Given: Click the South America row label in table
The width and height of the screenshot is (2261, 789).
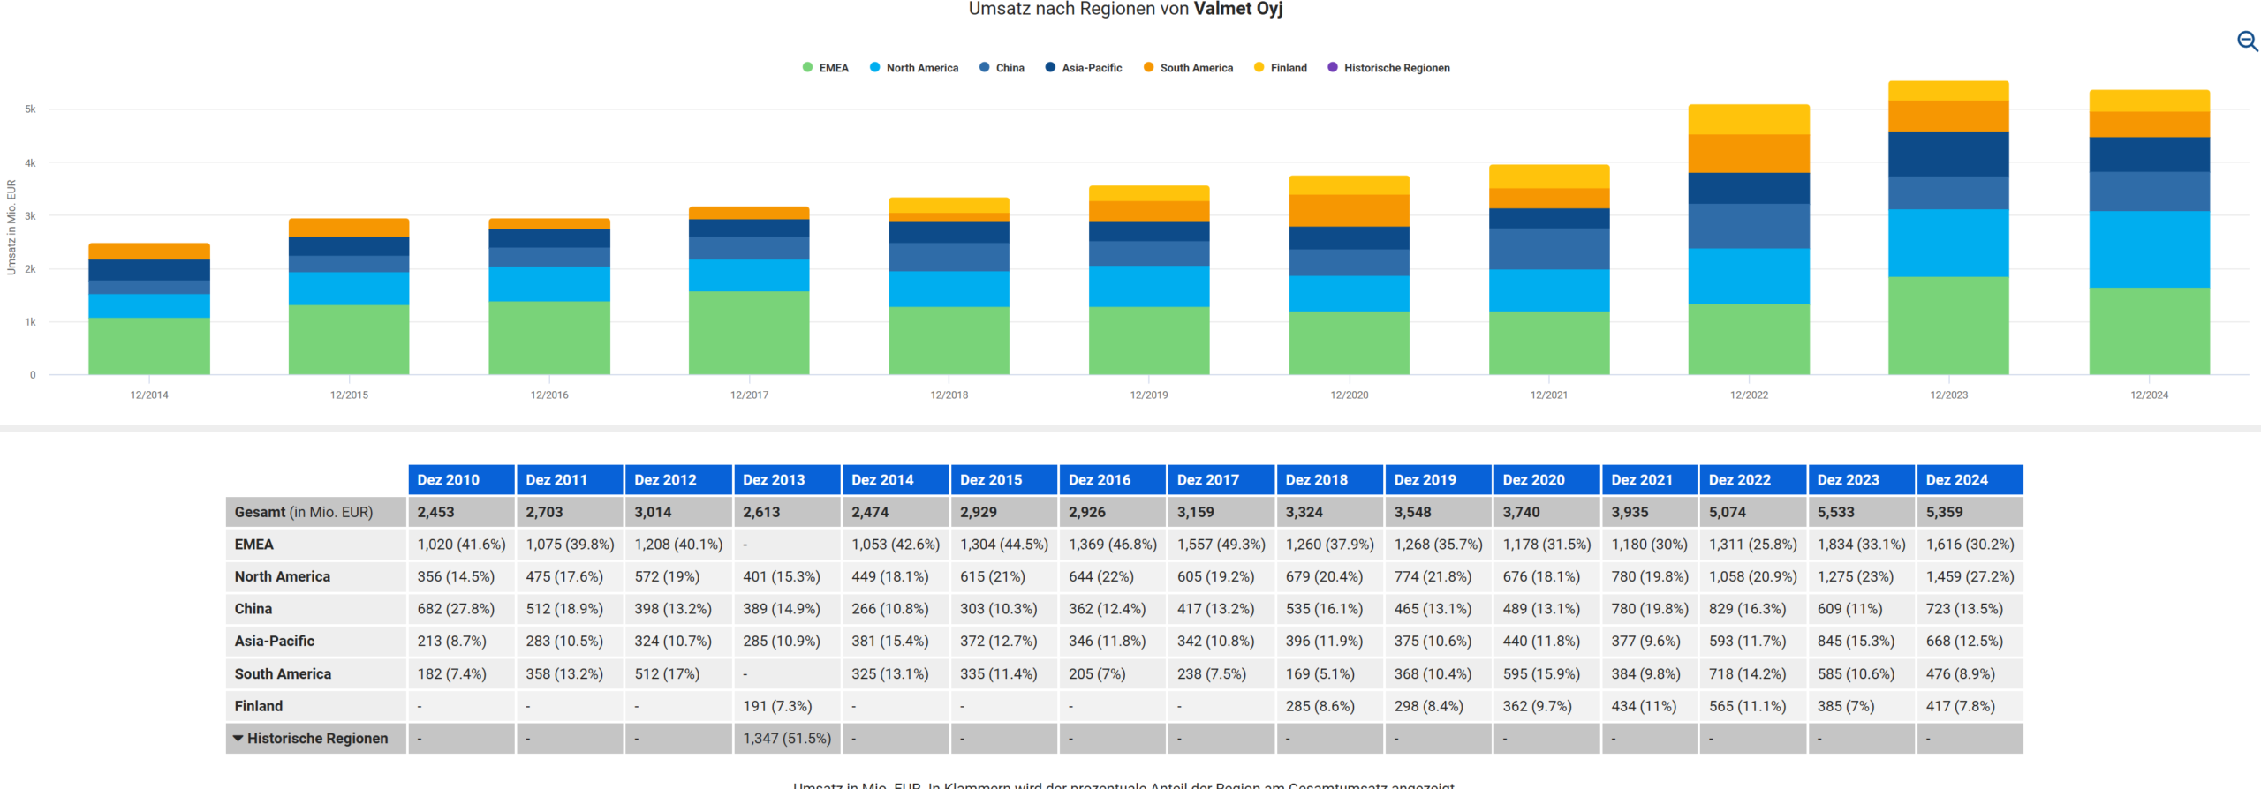Looking at the screenshot, I should click(x=283, y=673).
